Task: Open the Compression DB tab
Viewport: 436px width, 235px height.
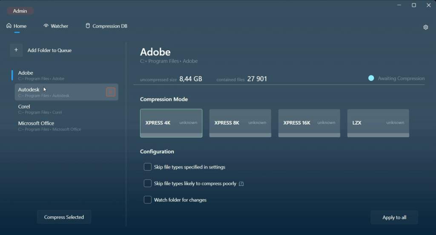Action: pyautogui.click(x=106, y=26)
